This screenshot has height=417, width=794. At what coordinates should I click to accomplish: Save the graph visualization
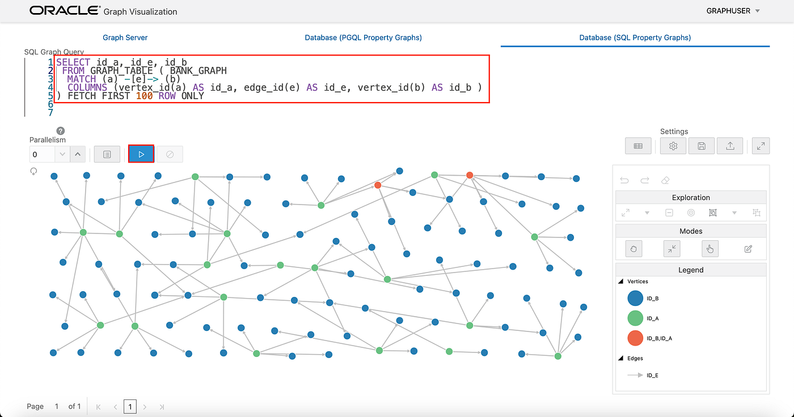click(x=701, y=146)
